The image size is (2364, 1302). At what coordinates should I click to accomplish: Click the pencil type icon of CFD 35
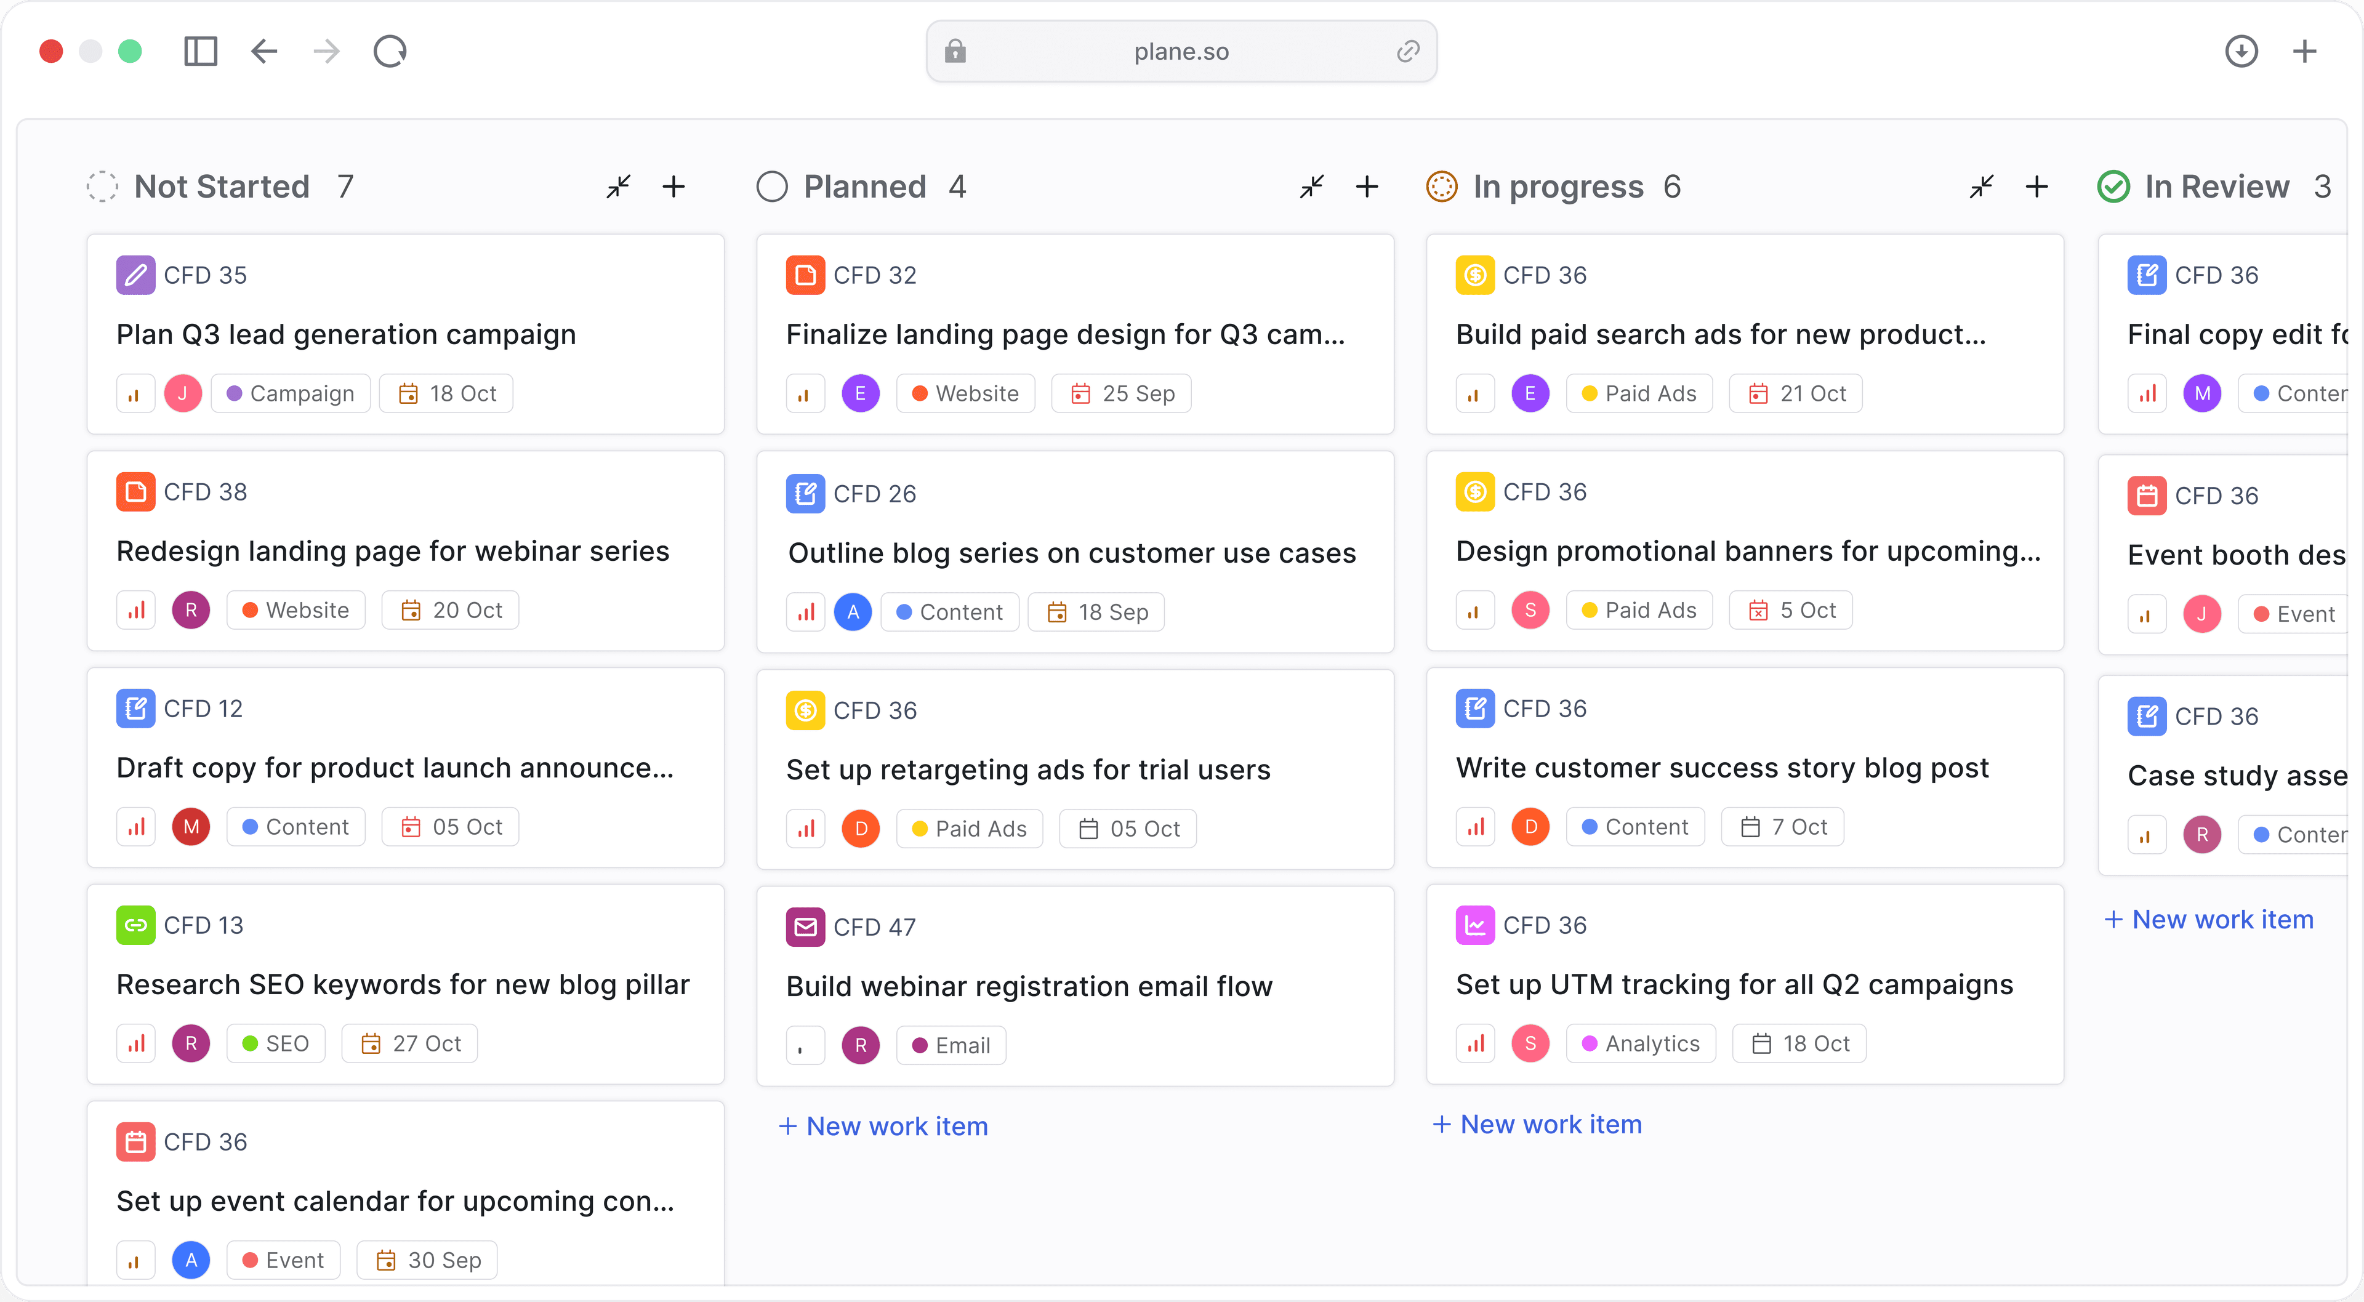coord(135,275)
